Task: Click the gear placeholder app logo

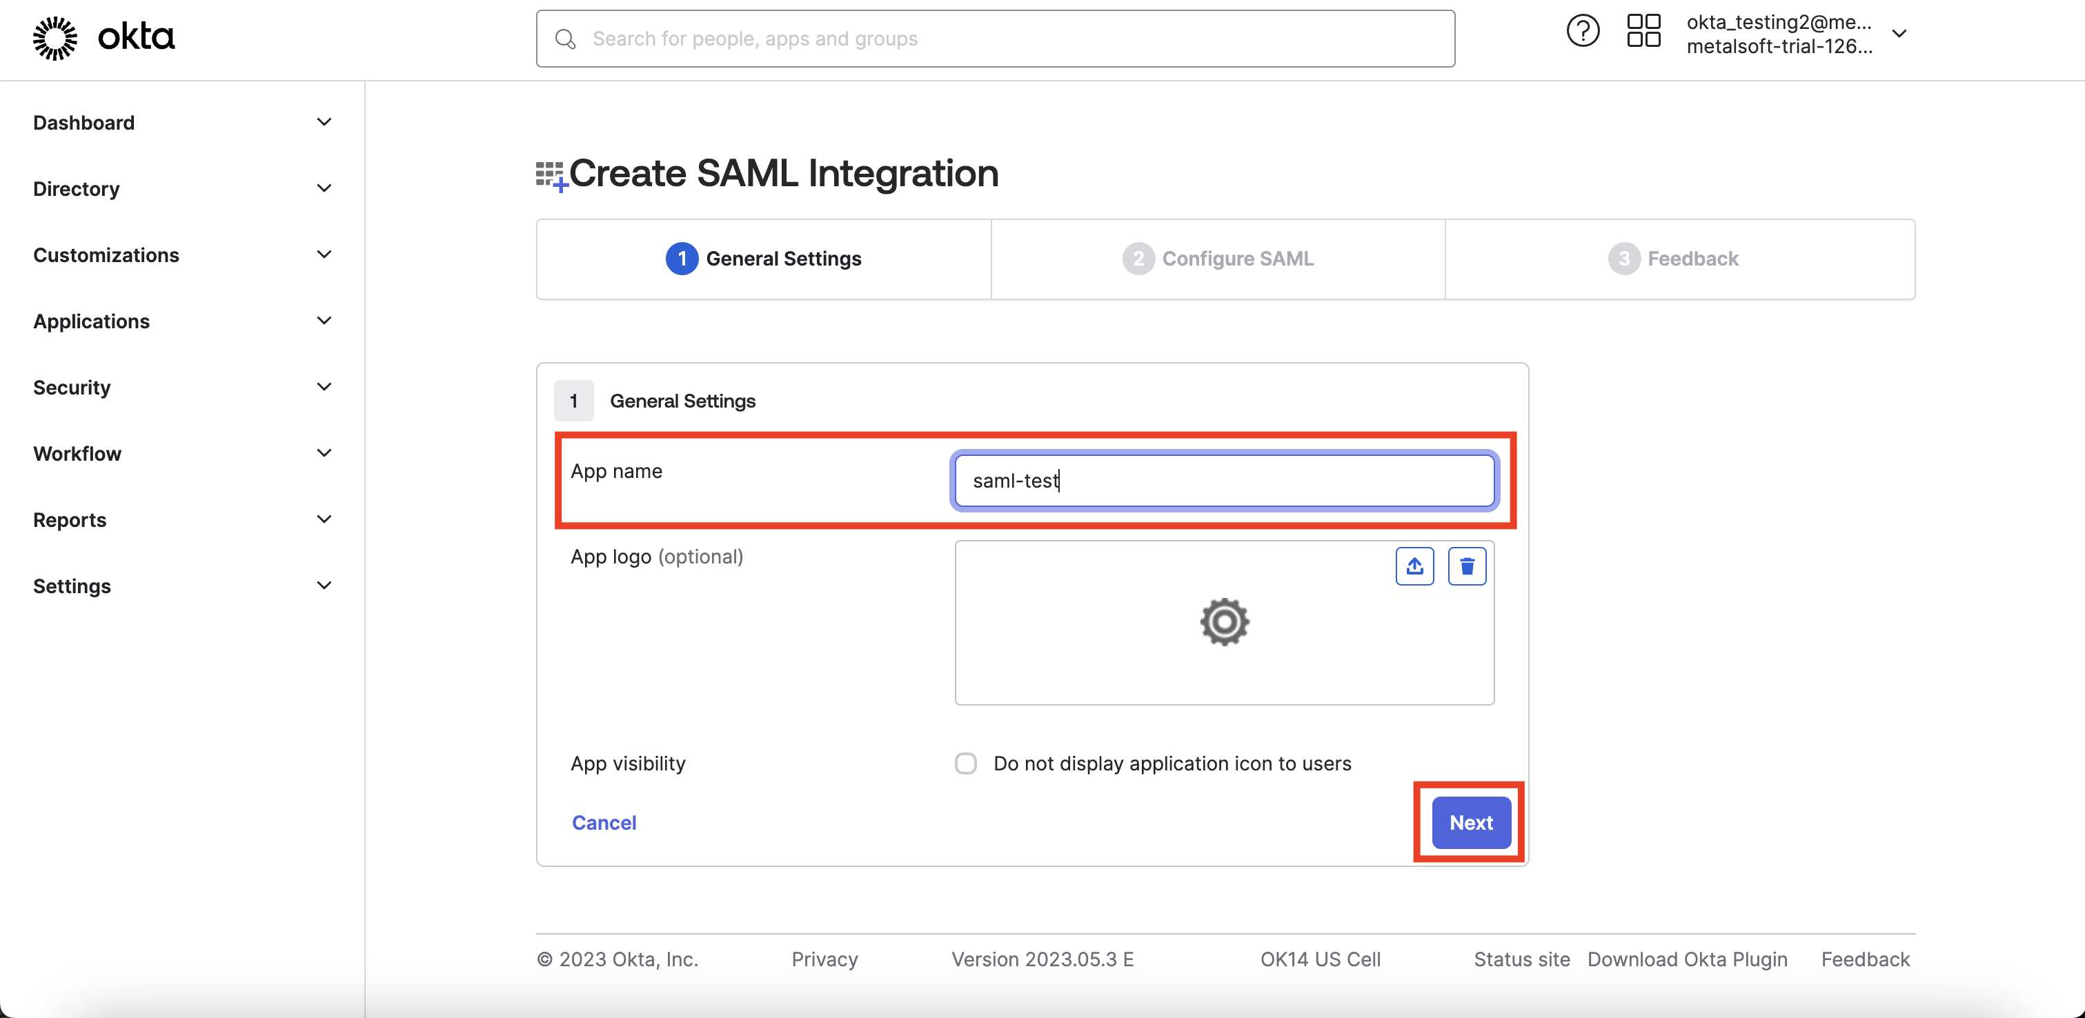Action: click(x=1224, y=622)
